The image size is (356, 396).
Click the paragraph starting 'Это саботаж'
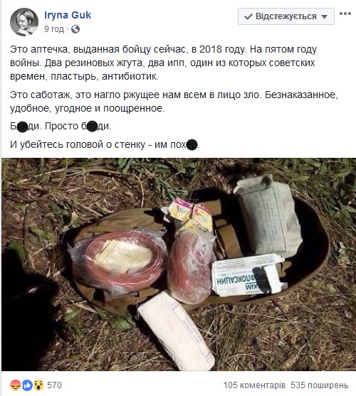(174, 102)
